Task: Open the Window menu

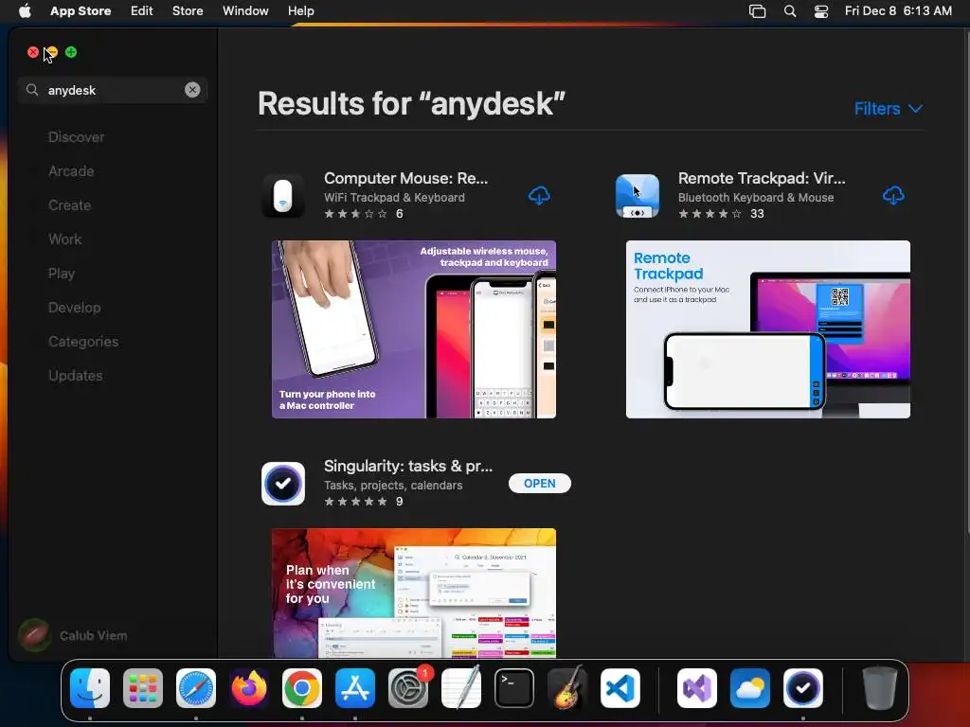Action: tap(245, 11)
